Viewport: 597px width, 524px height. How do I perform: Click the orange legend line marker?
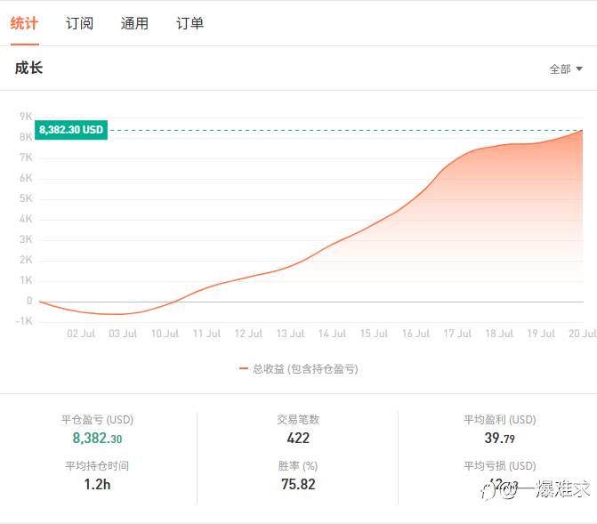(244, 368)
